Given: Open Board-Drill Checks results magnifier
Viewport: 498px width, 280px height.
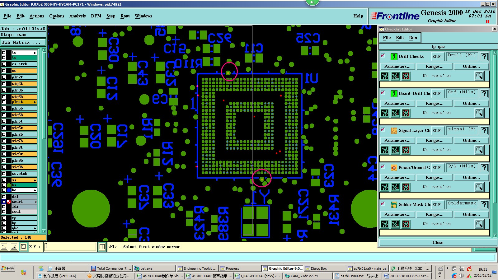Looking at the screenshot, I should 479,113.
